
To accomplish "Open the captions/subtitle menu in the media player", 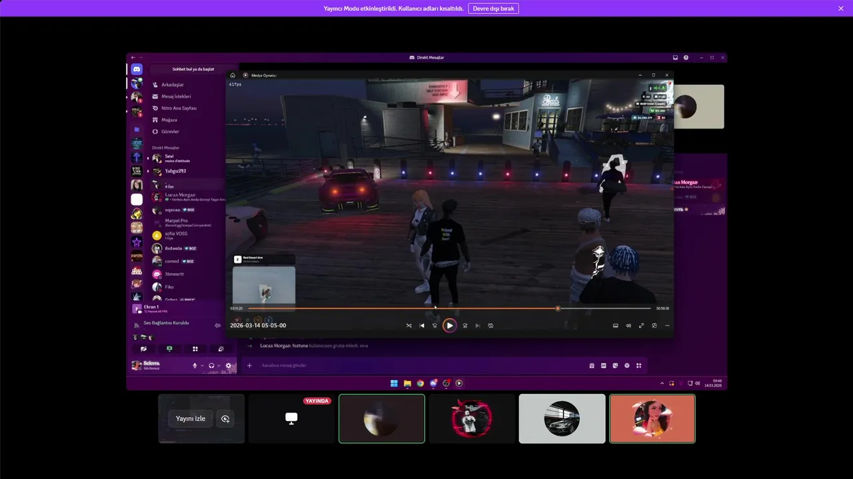I will [x=616, y=325].
